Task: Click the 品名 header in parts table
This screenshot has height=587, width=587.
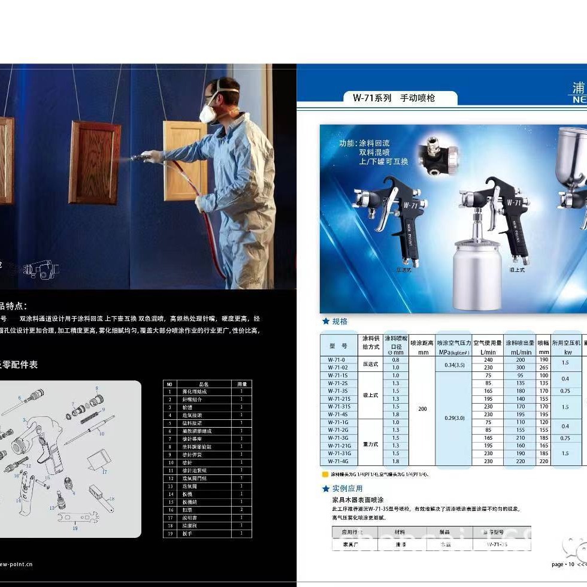Action: 204,384
